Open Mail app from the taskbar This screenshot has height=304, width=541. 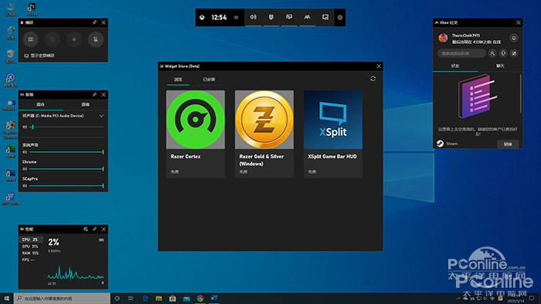pyautogui.click(x=186, y=298)
